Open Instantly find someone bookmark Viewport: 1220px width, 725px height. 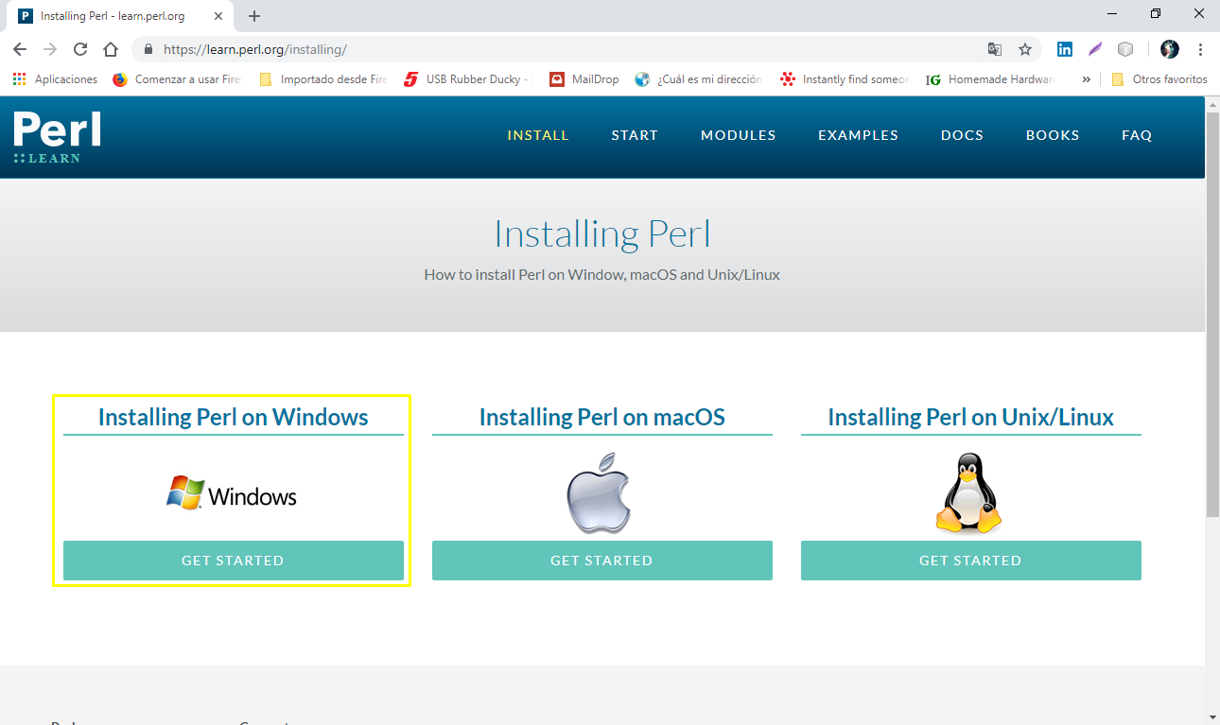pos(845,79)
